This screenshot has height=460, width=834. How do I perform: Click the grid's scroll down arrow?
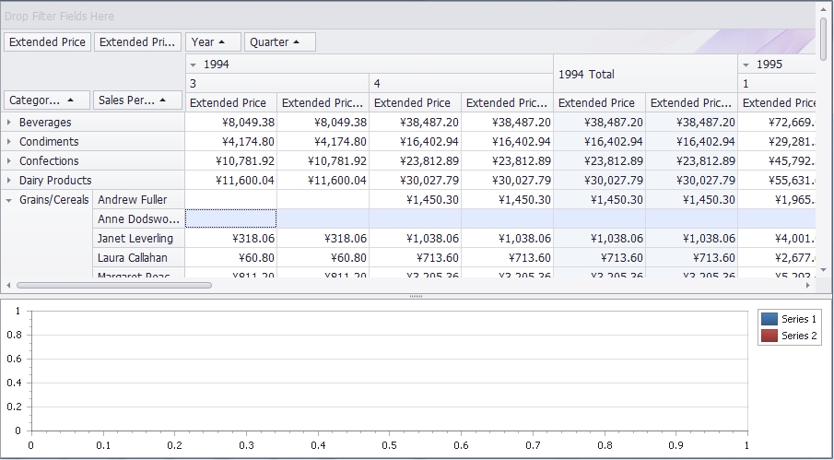pyautogui.click(x=823, y=269)
